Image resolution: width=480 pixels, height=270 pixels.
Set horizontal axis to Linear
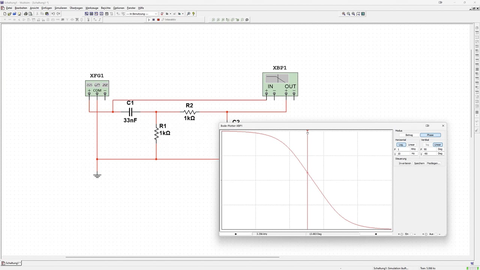pyautogui.click(x=411, y=145)
